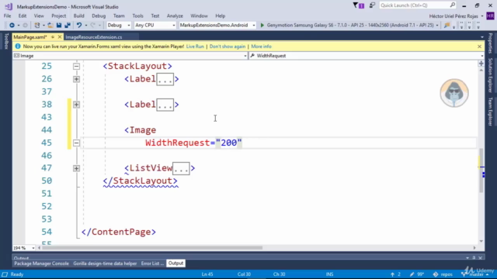This screenshot has width=497, height=279.
Task: Click the More info link
Action: (x=261, y=46)
